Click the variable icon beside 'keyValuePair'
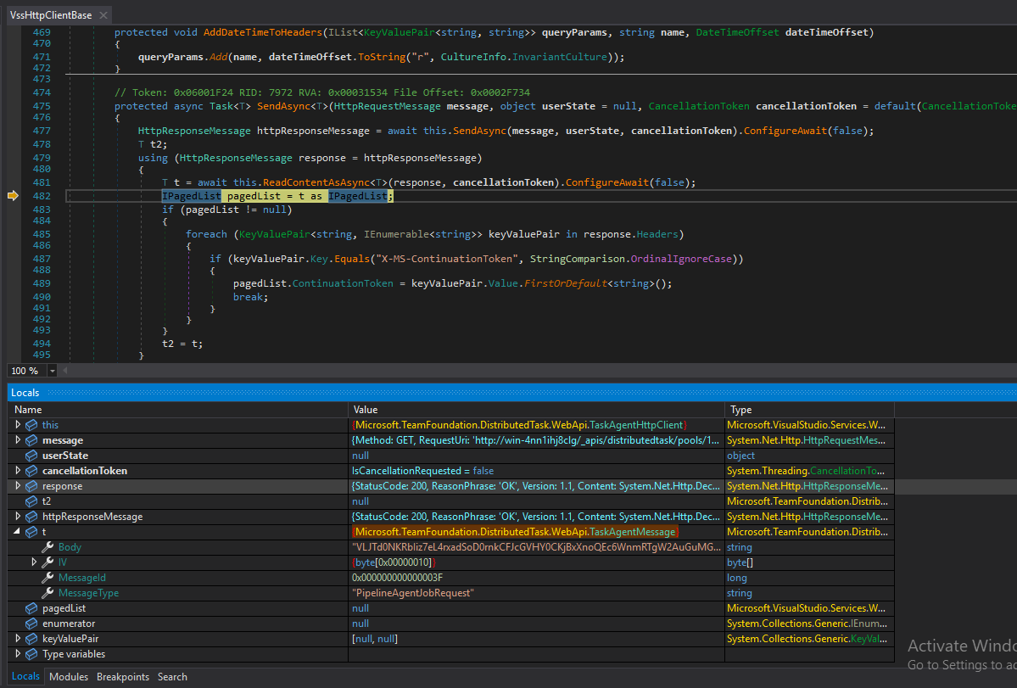 (31, 639)
